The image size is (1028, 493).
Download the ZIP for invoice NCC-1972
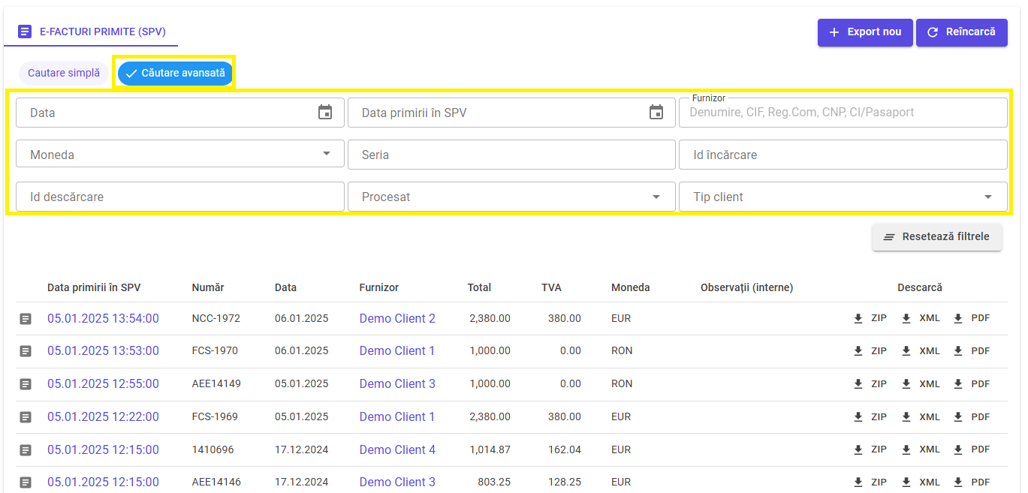870,318
